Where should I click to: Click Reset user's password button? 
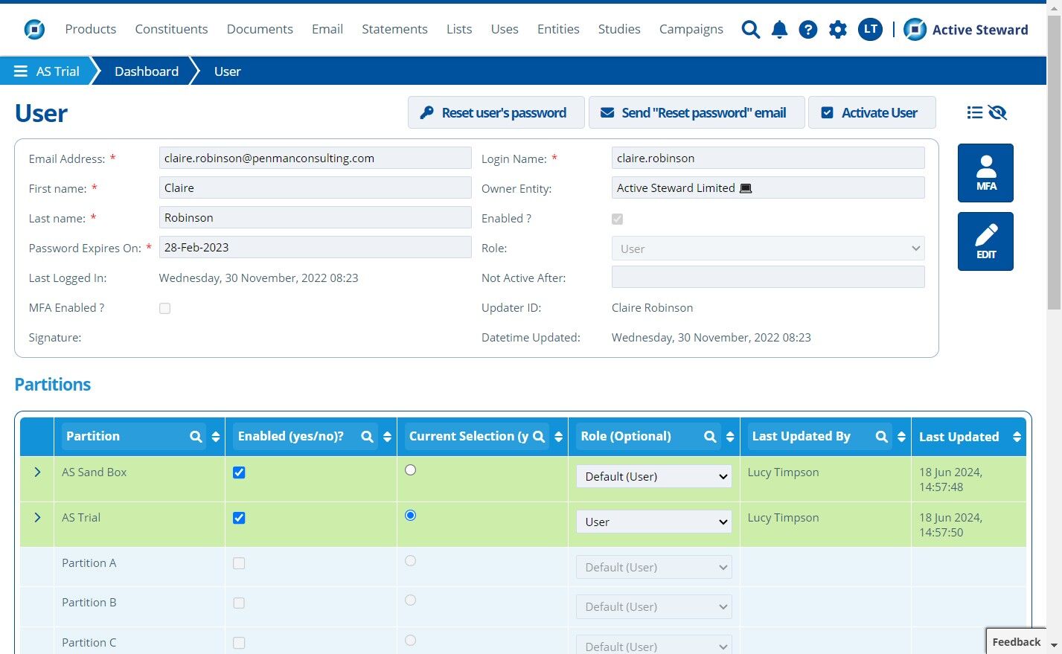(496, 113)
